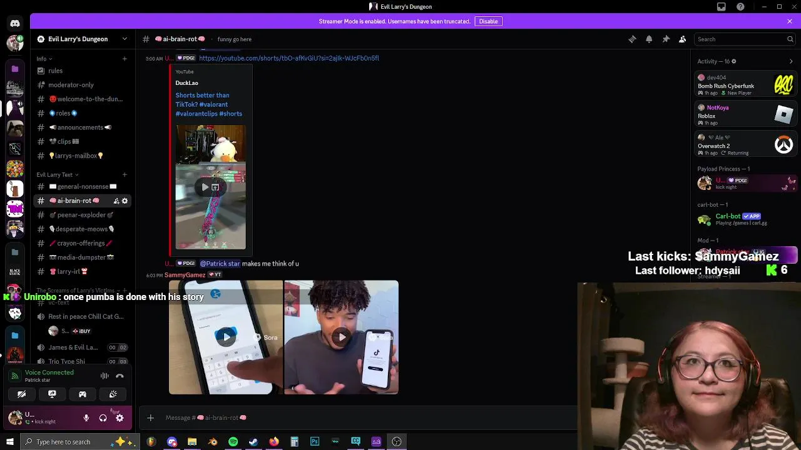Viewport: 801px width, 450px height.
Task: Click the search magnifier icon
Action: 790,39
